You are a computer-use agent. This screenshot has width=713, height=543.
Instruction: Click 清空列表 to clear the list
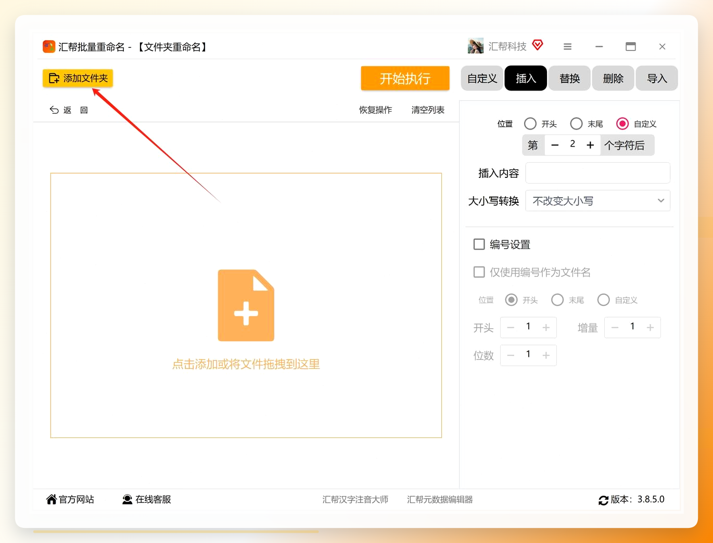pyautogui.click(x=428, y=110)
